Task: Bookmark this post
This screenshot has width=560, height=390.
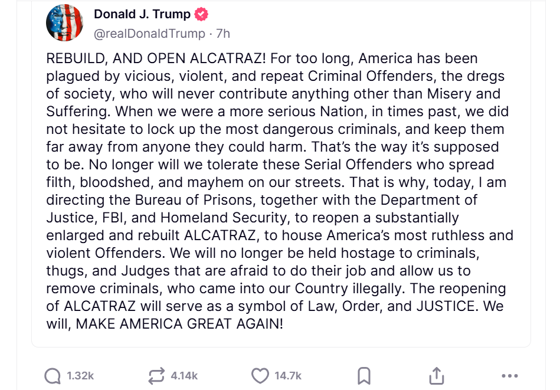Action: coord(364,375)
